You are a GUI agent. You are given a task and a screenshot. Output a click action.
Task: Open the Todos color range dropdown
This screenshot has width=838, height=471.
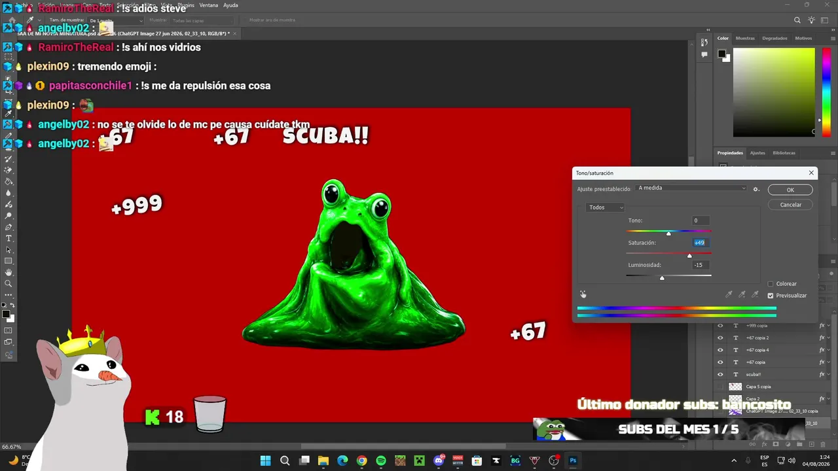[x=606, y=207]
